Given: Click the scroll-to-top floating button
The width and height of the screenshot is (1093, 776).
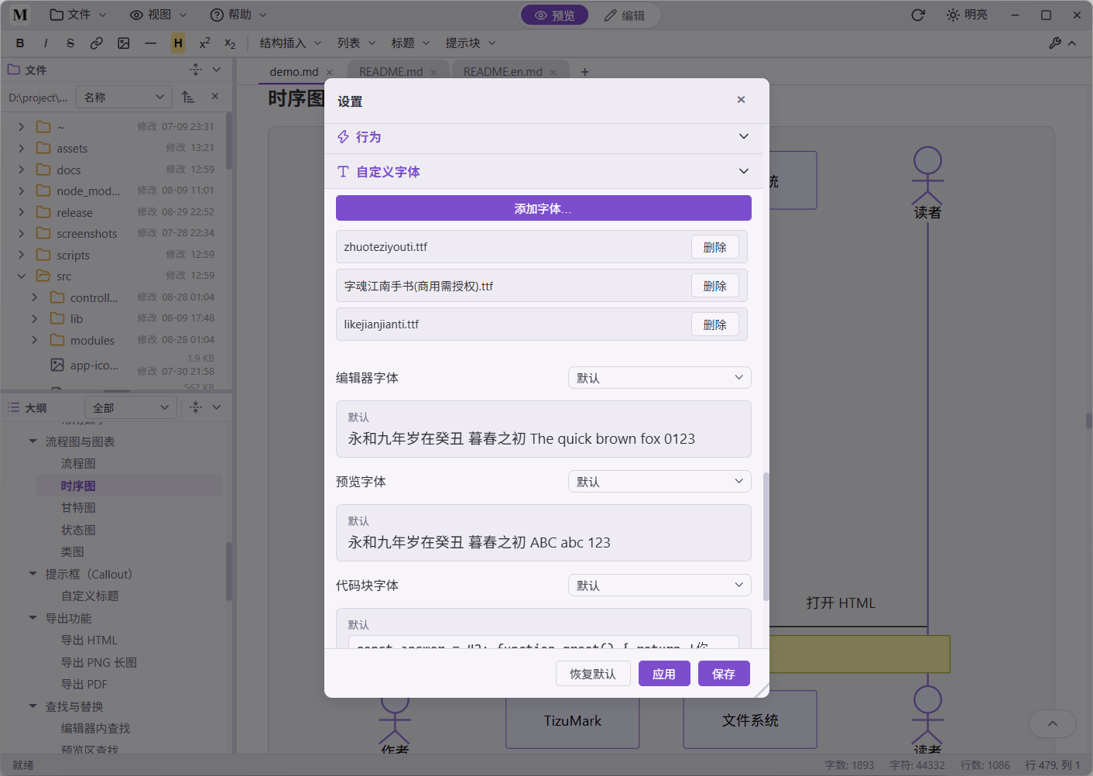Looking at the screenshot, I should click(x=1053, y=724).
